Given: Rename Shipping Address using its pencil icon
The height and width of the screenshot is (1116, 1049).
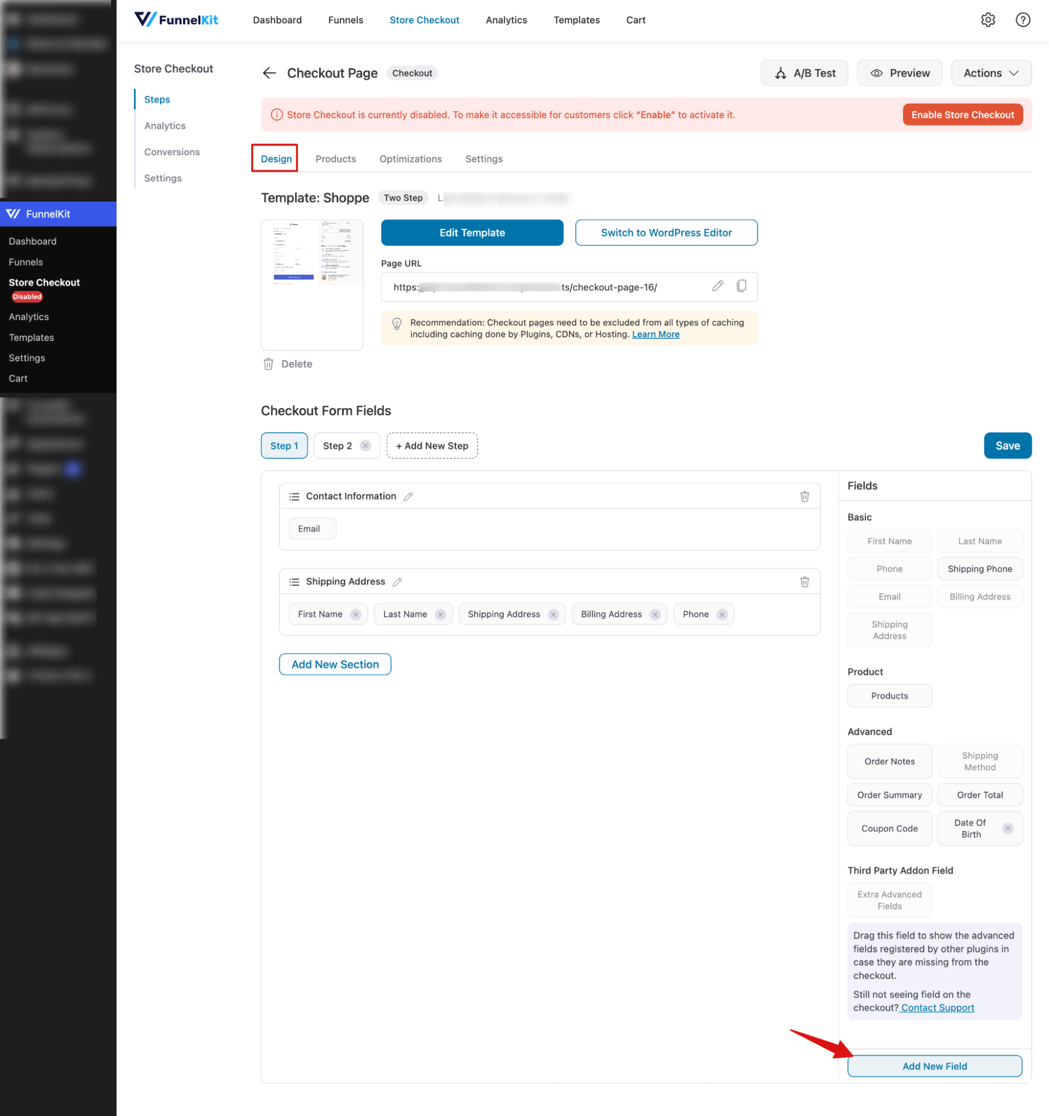Looking at the screenshot, I should (397, 582).
